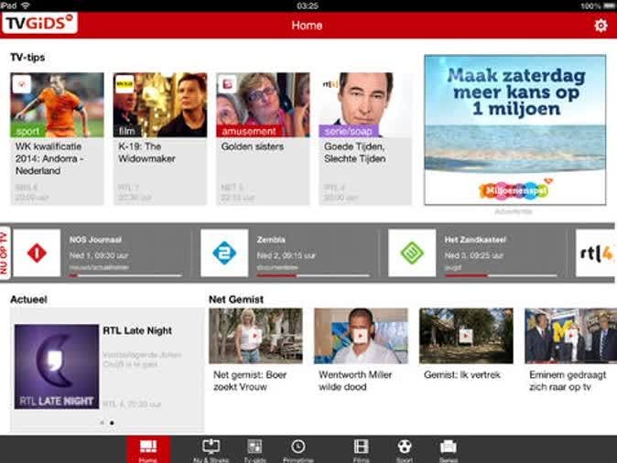This screenshot has width=617, height=463.
Task: Play the Boer zoekt Vrouw video
Action: [255, 336]
